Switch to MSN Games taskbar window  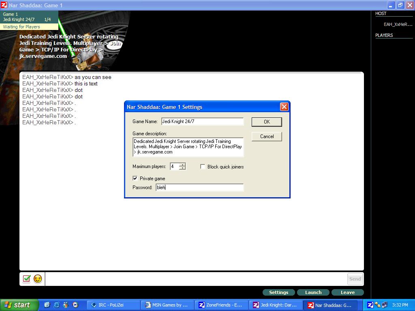(168, 305)
